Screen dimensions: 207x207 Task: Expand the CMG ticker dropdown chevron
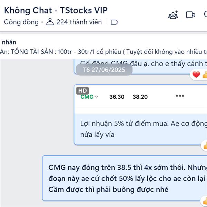[97, 97]
